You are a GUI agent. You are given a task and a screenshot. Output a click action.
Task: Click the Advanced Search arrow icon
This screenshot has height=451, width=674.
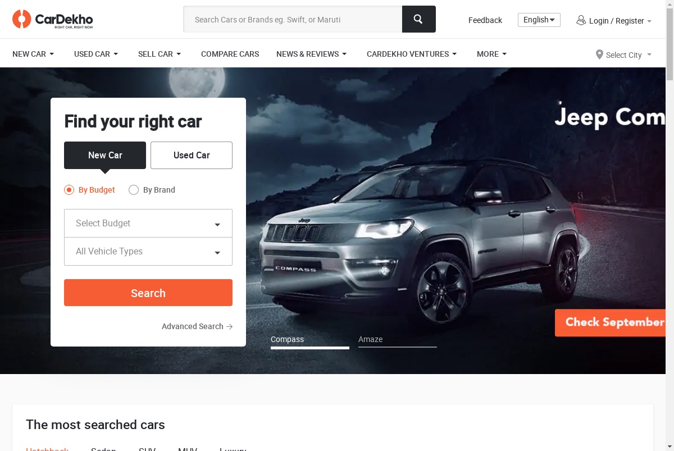click(x=229, y=326)
